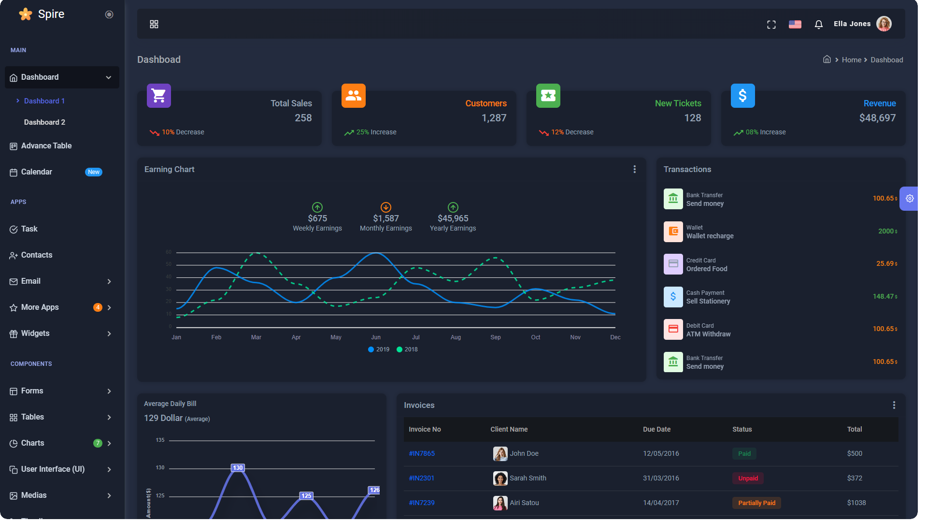This screenshot has width=927, height=522.
Task: Switch to Dashboard 2
Action: click(44, 122)
